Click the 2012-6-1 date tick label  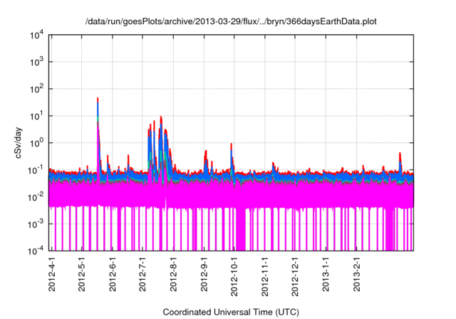113,275
